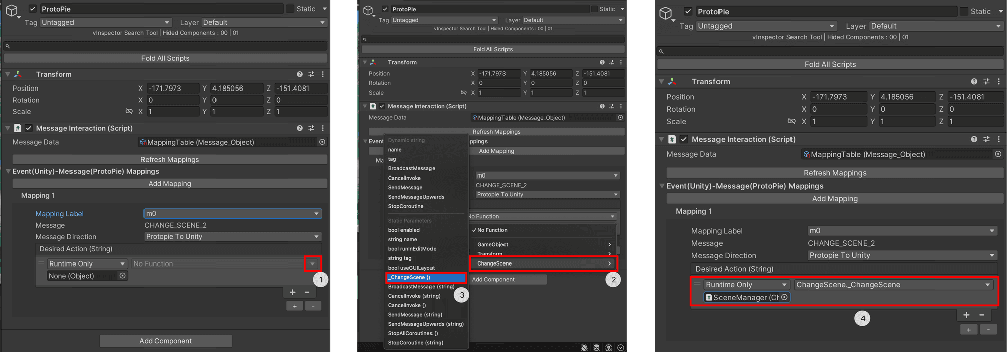Click auto-generate lighting icon in status bar
Screen dimensions: 1007x352
coord(608,347)
